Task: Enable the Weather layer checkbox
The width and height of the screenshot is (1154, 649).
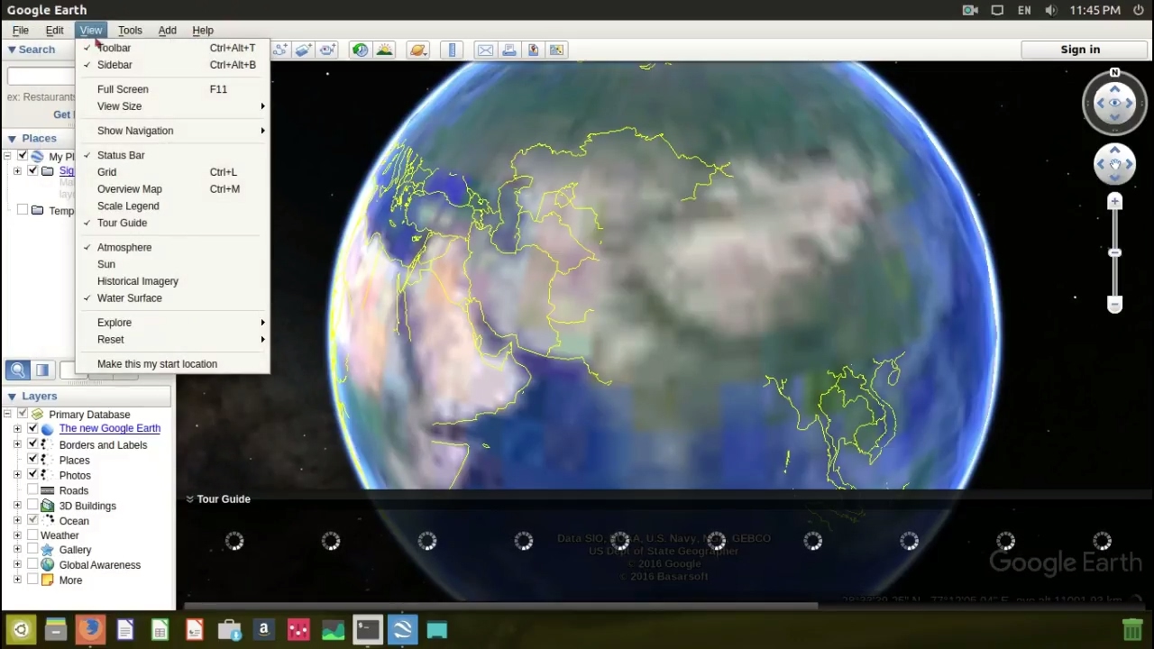Action: [x=32, y=535]
